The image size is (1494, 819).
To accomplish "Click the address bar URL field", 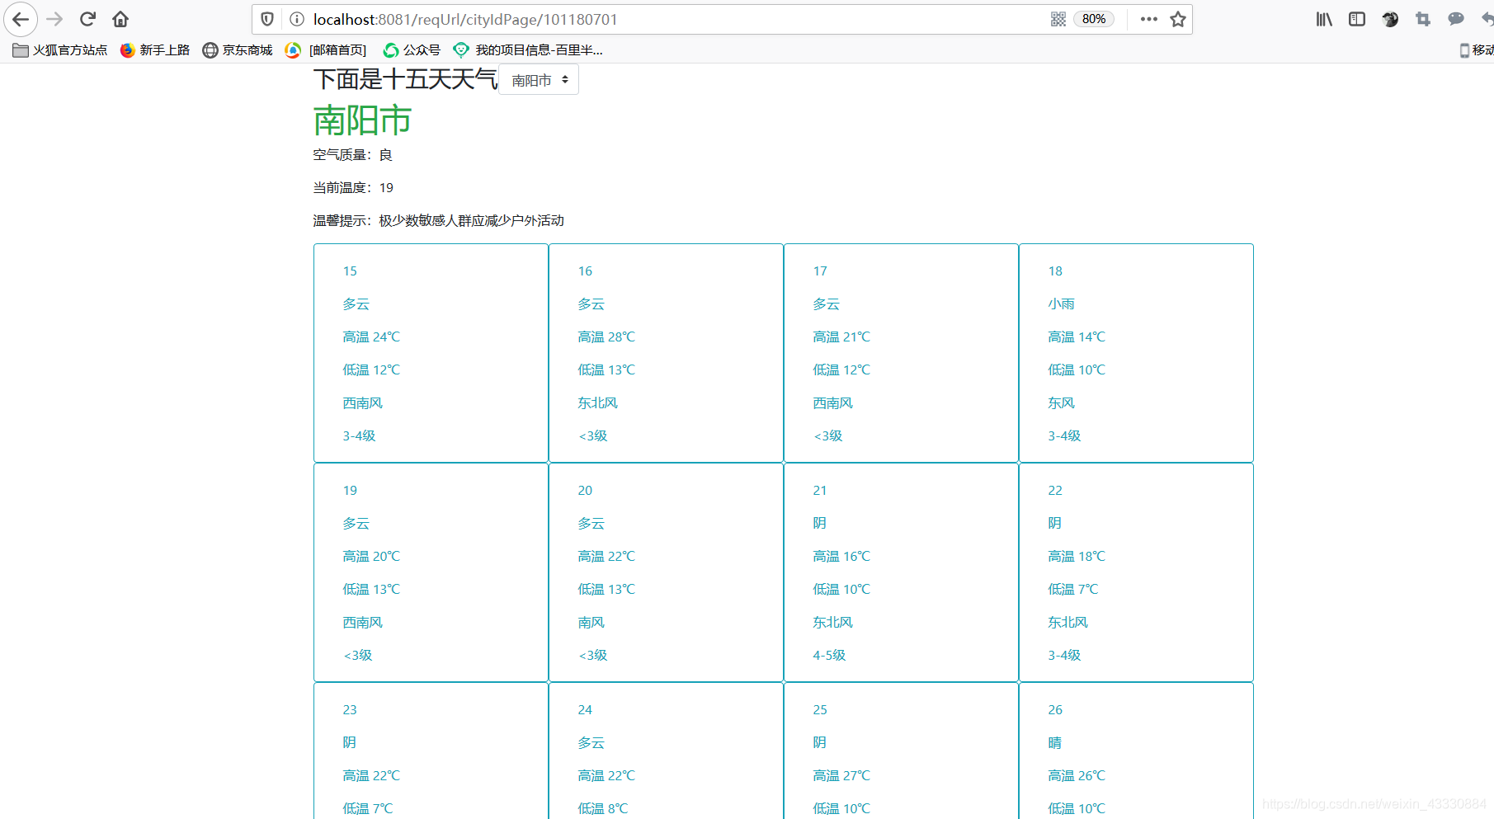I will (x=676, y=19).
